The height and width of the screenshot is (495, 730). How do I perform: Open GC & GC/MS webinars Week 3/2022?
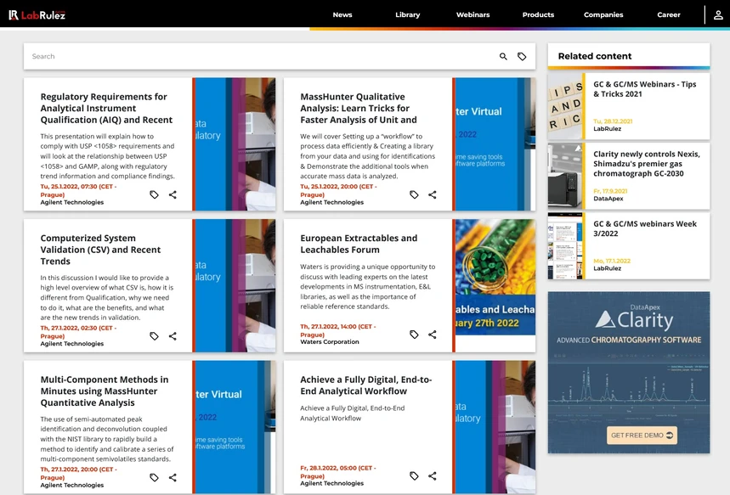645,228
